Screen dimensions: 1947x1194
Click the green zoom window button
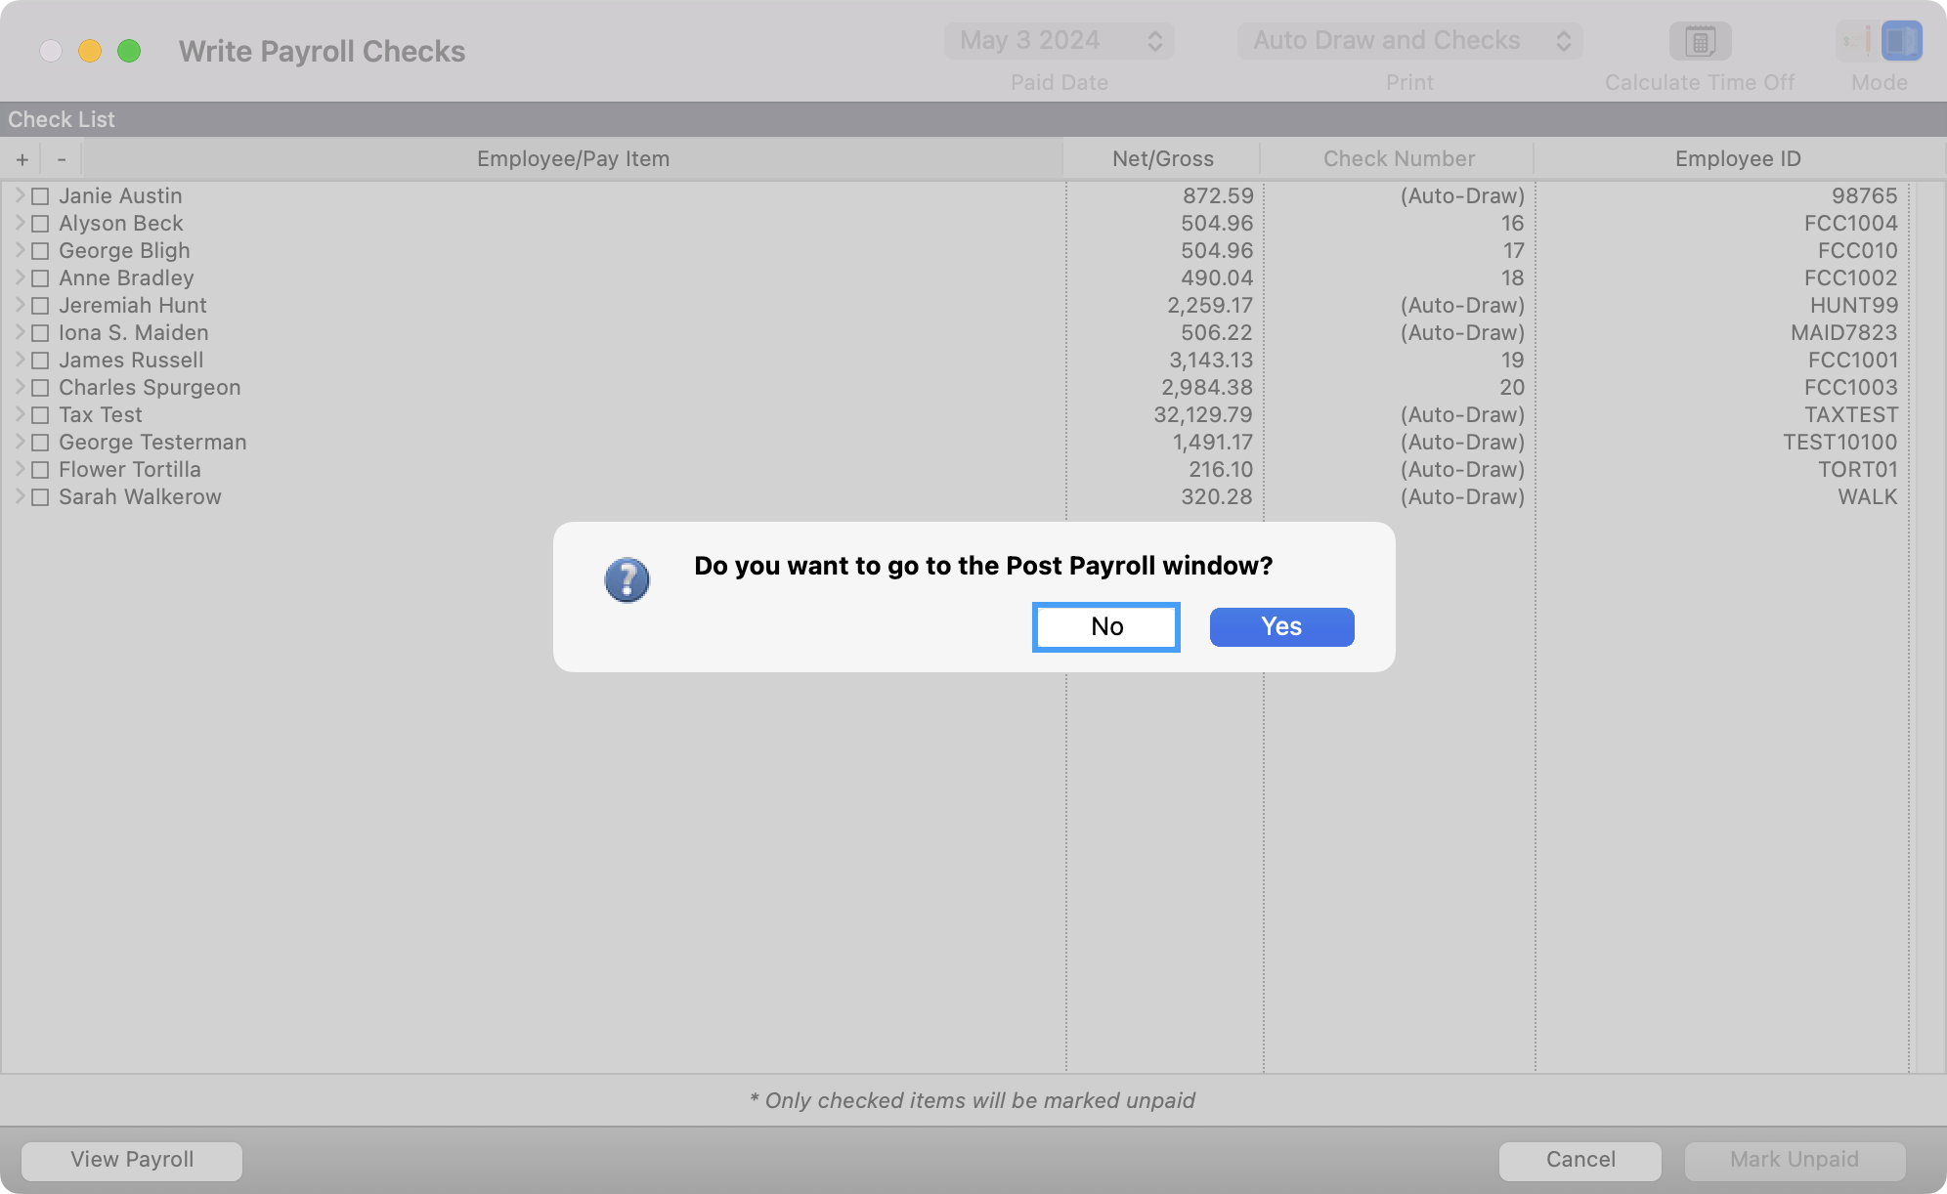129,51
